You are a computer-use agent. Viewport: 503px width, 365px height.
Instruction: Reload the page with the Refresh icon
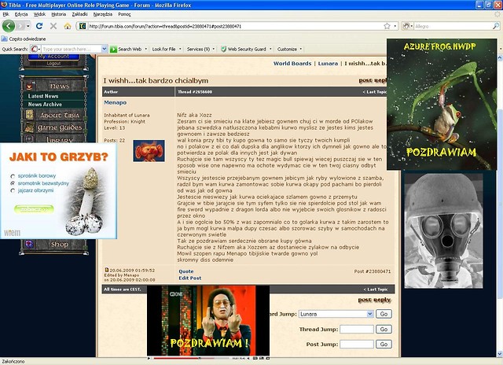39,26
